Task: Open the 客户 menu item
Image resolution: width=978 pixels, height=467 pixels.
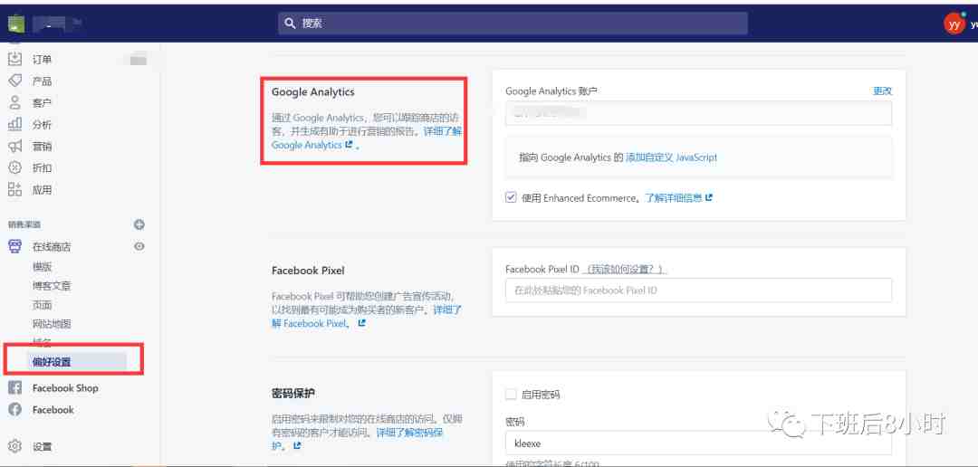Action: pyautogui.click(x=42, y=103)
